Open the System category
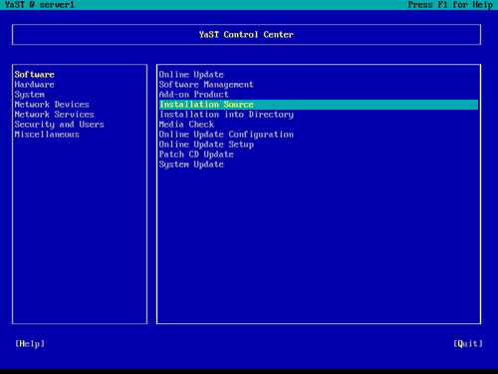498x374 pixels. pyautogui.click(x=30, y=95)
